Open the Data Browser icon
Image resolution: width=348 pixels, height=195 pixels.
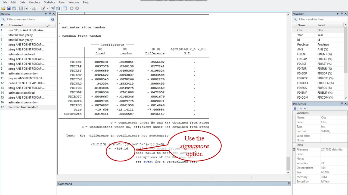click(x=58, y=8)
